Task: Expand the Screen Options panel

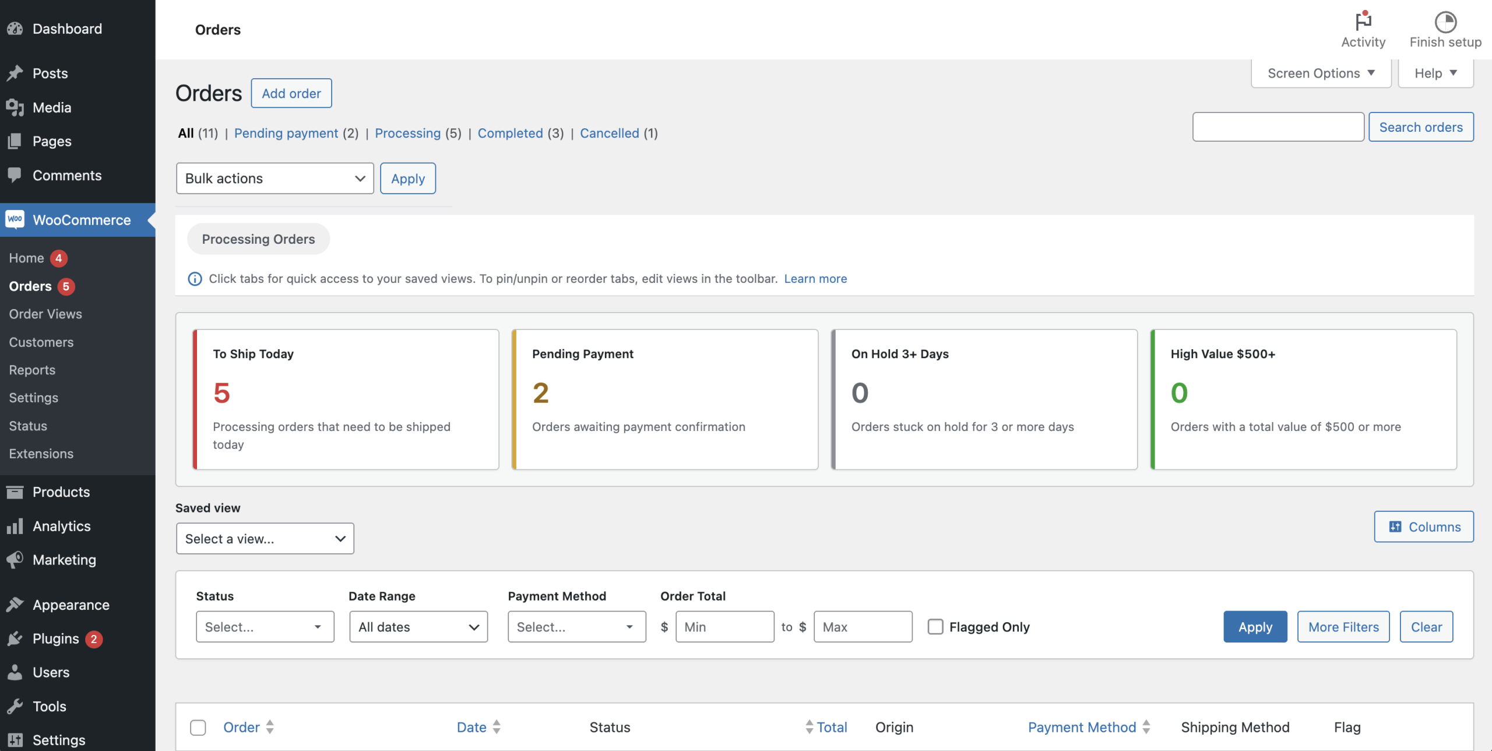Action: [1321, 73]
